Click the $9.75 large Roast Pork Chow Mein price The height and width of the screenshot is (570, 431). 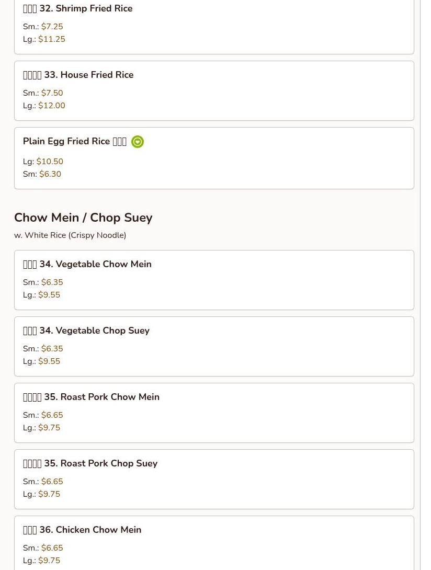click(49, 428)
